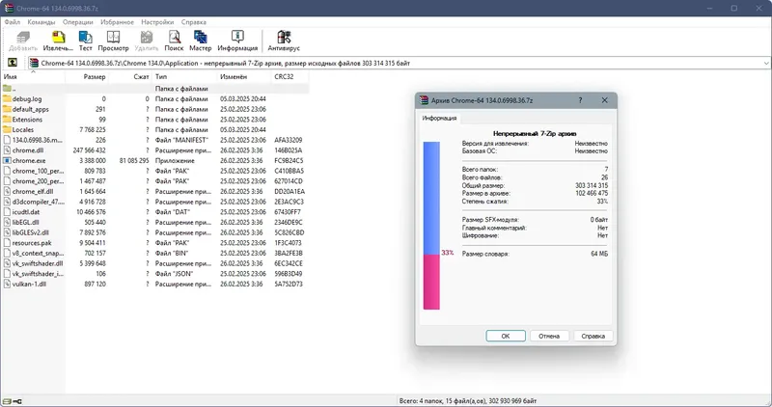Sort by the Имя column header
772x407 pixels.
33,77
